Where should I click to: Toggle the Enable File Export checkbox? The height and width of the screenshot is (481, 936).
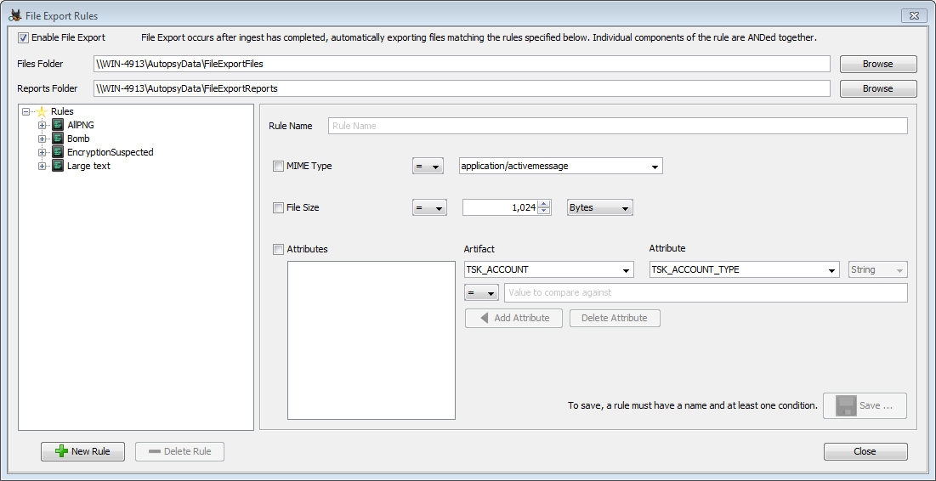pyautogui.click(x=23, y=37)
